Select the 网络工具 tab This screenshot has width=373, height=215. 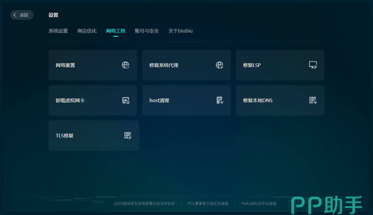[x=116, y=31]
